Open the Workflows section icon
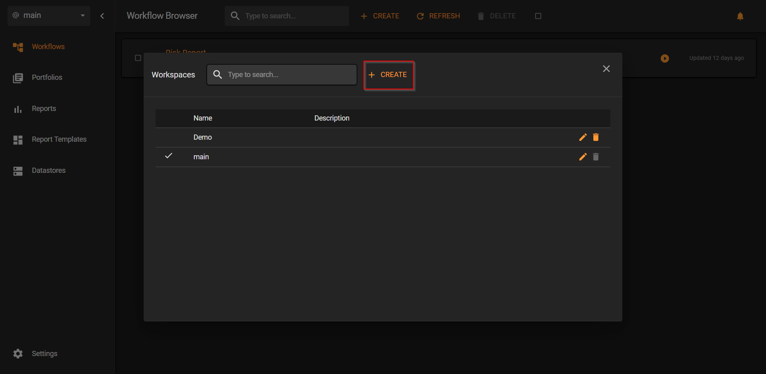 (x=18, y=47)
